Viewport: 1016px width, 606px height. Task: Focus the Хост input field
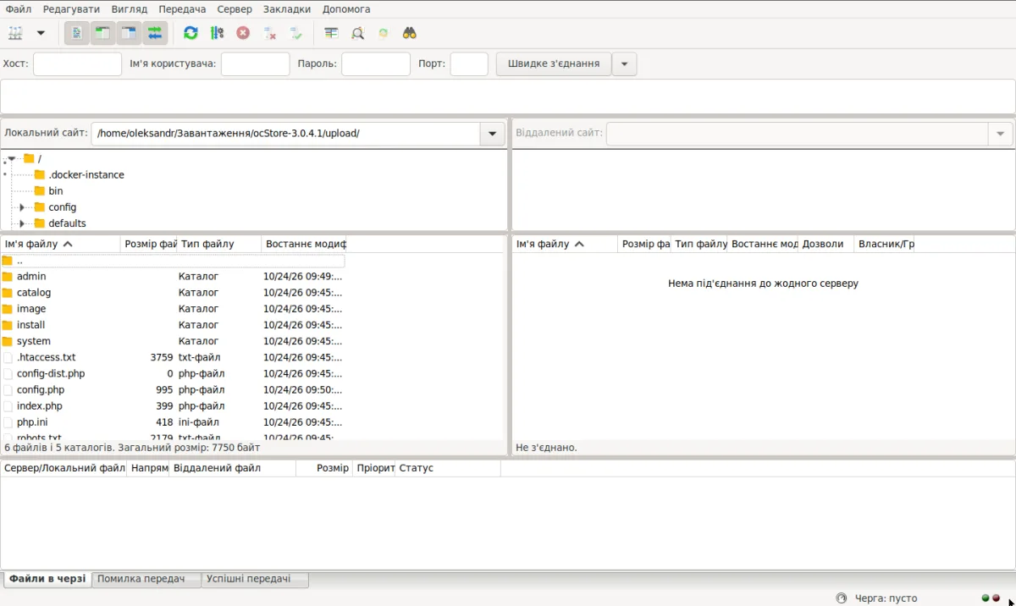click(77, 63)
